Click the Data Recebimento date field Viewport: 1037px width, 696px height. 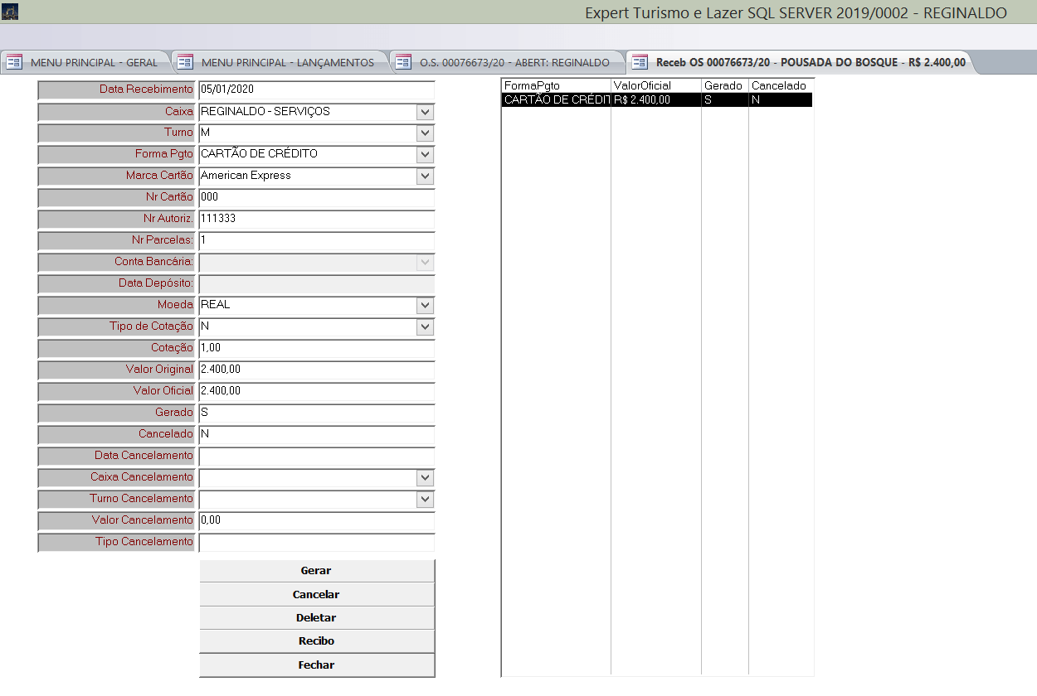(x=316, y=89)
